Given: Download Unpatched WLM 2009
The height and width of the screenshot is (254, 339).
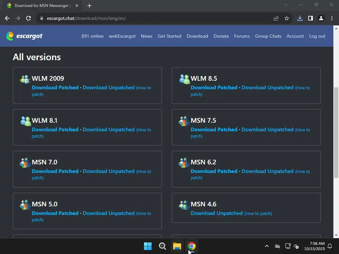Looking at the screenshot, I should [x=109, y=87].
